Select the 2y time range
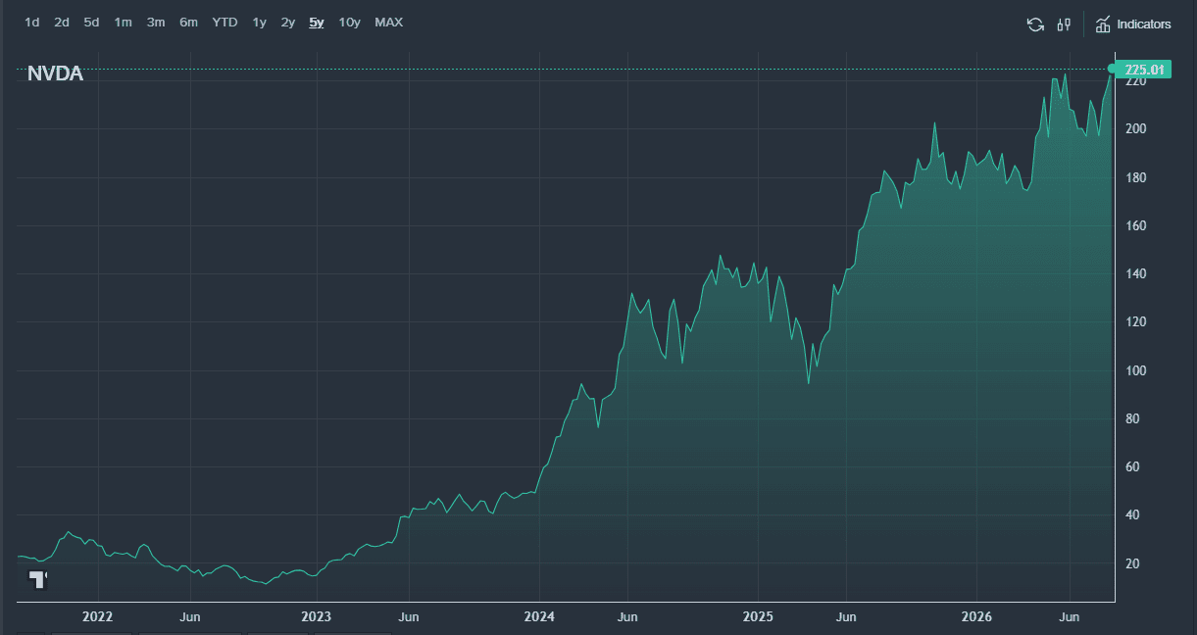 pyautogui.click(x=288, y=23)
